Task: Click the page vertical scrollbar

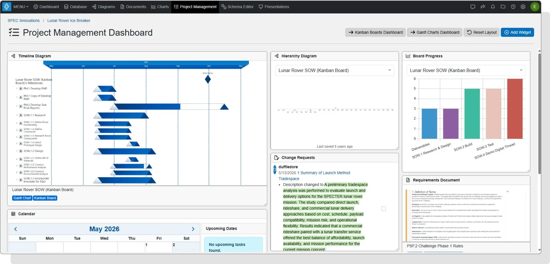Action: 539,114
